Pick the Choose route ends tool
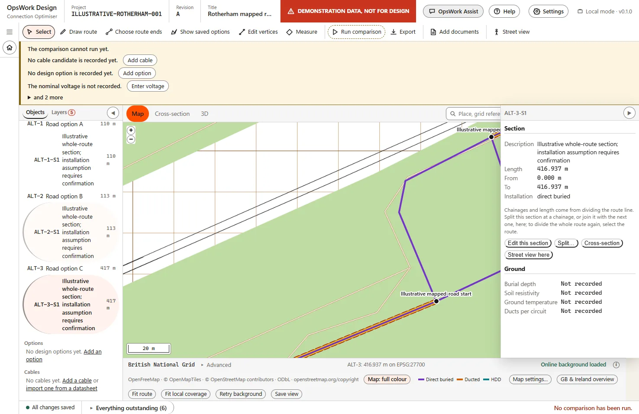The width and height of the screenshot is (639, 414). coord(134,32)
